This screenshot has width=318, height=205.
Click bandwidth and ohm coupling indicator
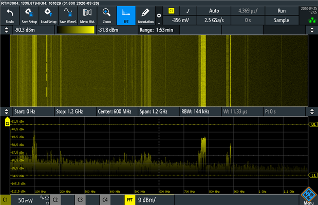click(45, 200)
